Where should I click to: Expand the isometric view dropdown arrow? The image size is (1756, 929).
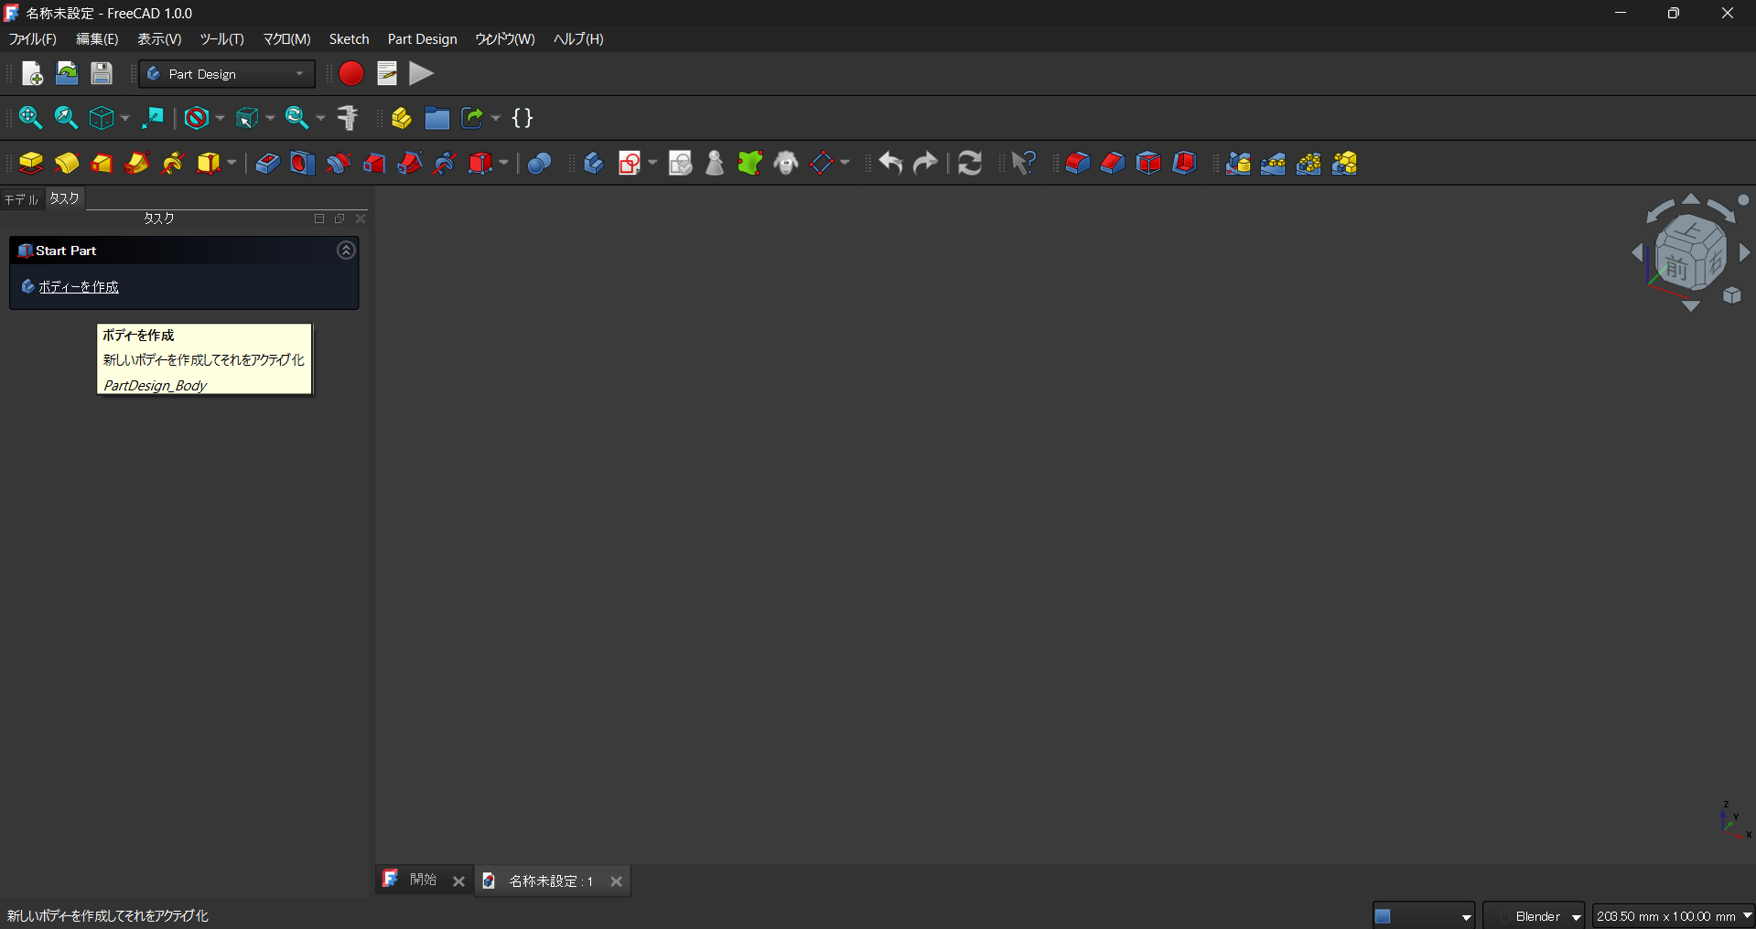point(124,118)
